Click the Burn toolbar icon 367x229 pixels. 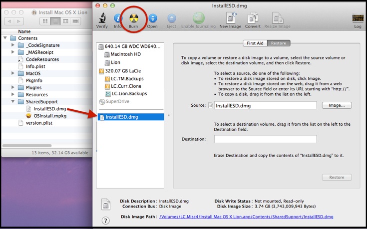pos(134,18)
